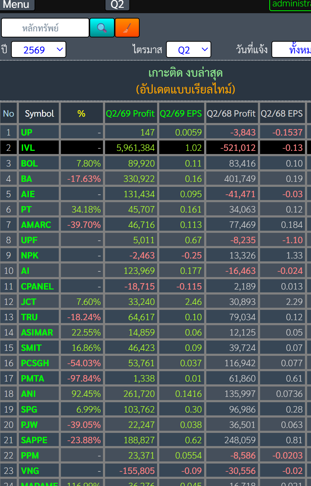
Task: Open the ไตรมาส Q2 dropdown
Action: tap(188, 50)
